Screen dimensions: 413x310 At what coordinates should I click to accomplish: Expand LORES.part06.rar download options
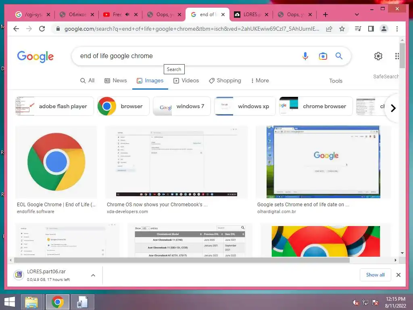click(x=93, y=275)
